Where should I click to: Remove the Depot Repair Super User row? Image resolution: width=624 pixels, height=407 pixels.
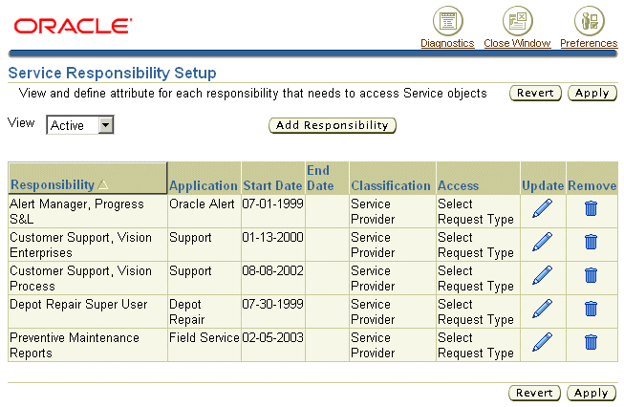(x=591, y=309)
